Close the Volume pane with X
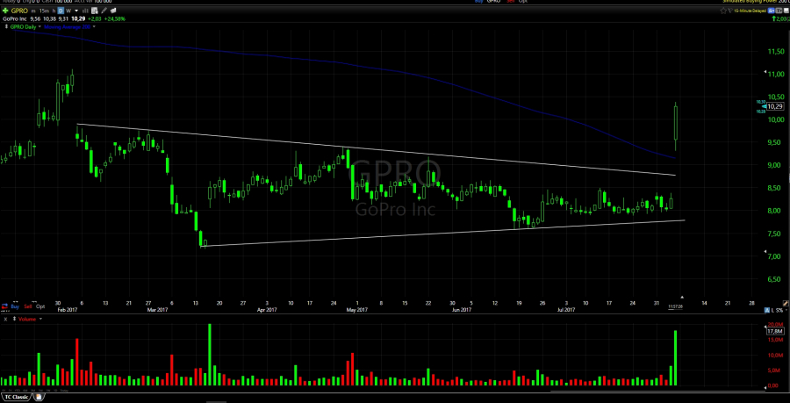 4,320
